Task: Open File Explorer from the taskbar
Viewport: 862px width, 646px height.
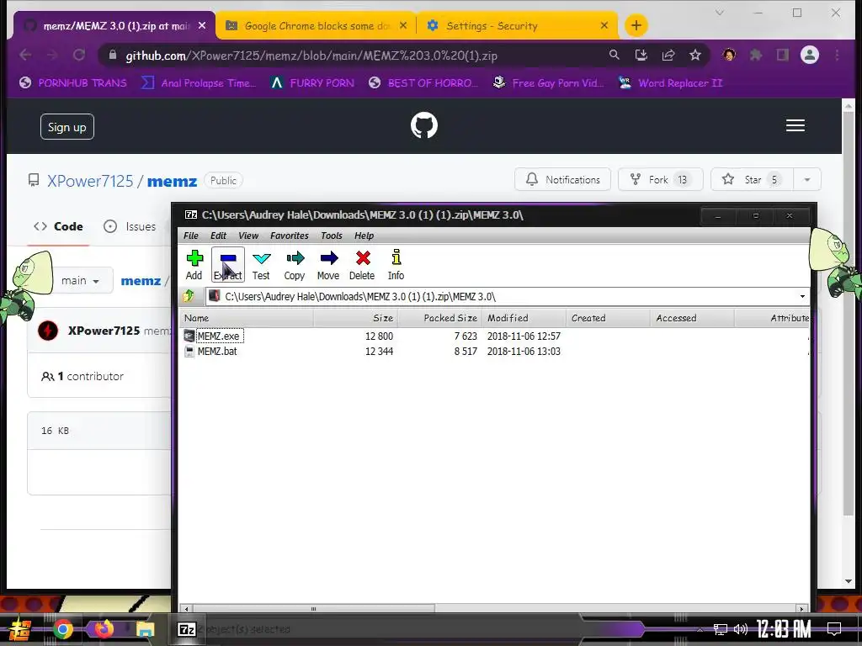Action: [145, 629]
